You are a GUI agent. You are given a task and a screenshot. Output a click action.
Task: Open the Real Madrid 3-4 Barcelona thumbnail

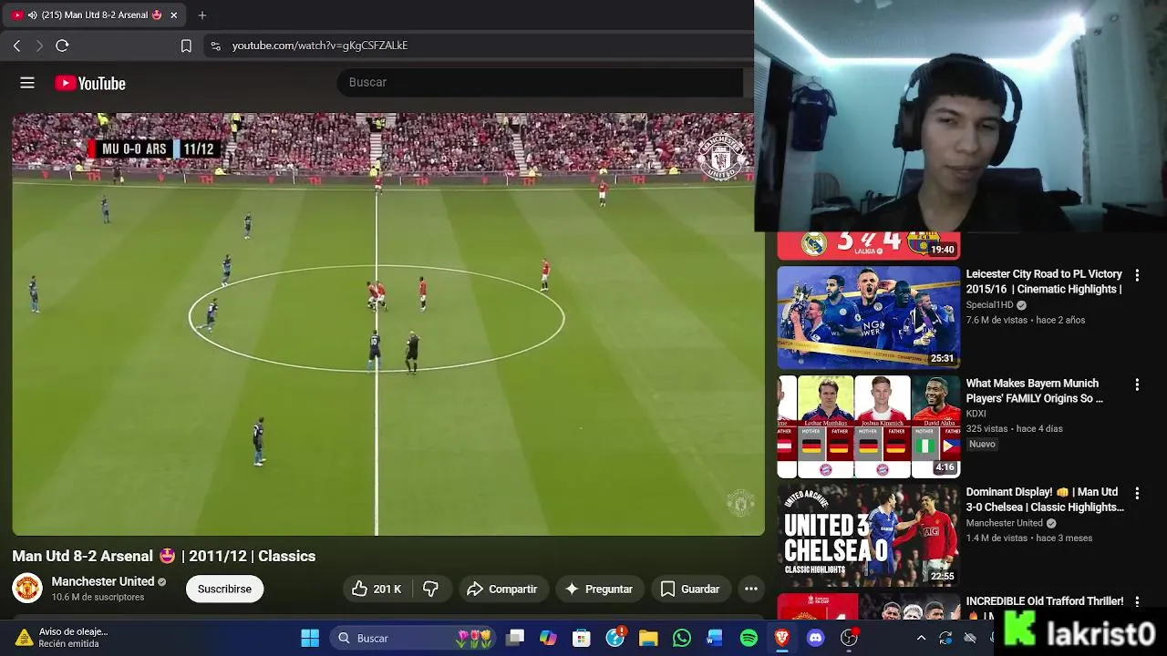(869, 245)
